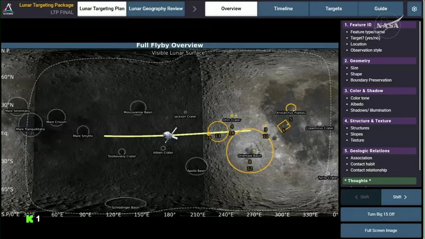Click the Mare Serenitatis label
The image size is (425, 239).
pos(18,111)
